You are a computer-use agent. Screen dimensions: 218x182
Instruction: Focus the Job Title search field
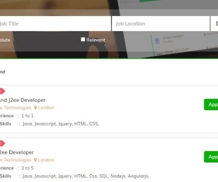[55, 24]
